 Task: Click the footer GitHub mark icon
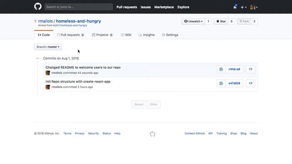(x=152, y=134)
